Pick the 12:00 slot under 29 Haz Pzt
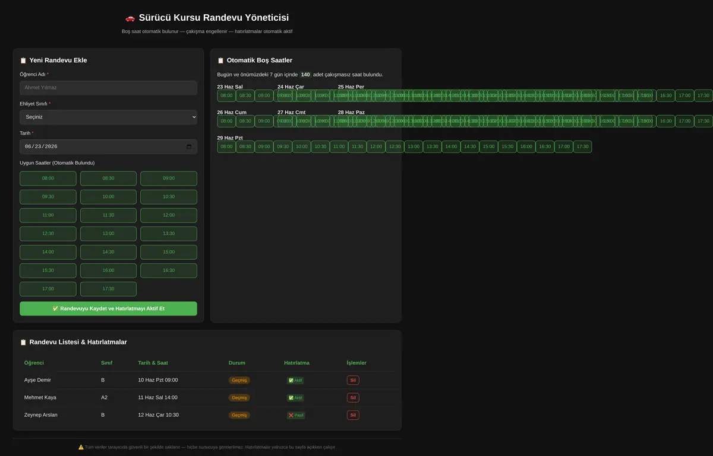This screenshot has height=456, width=713. click(x=376, y=146)
